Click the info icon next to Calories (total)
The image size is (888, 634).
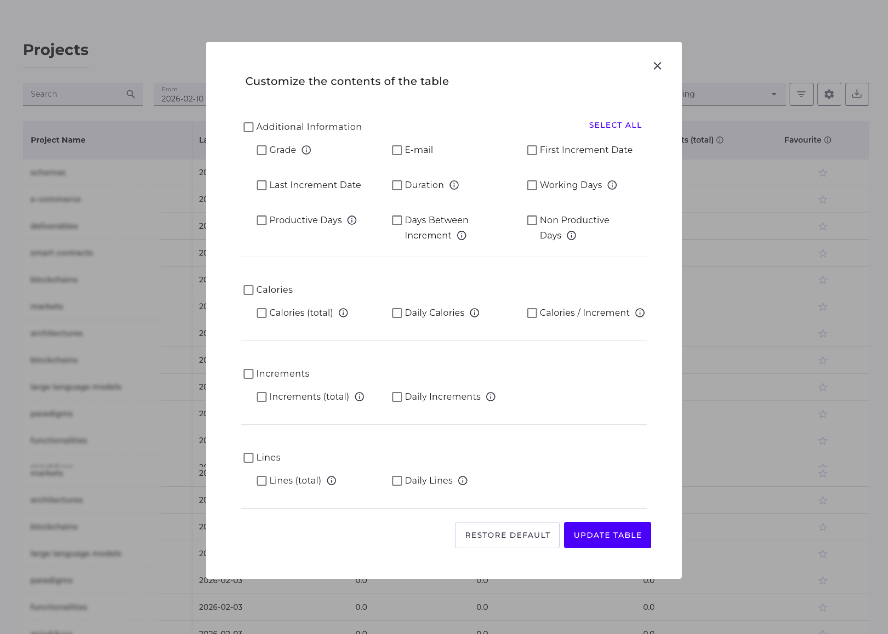click(343, 313)
